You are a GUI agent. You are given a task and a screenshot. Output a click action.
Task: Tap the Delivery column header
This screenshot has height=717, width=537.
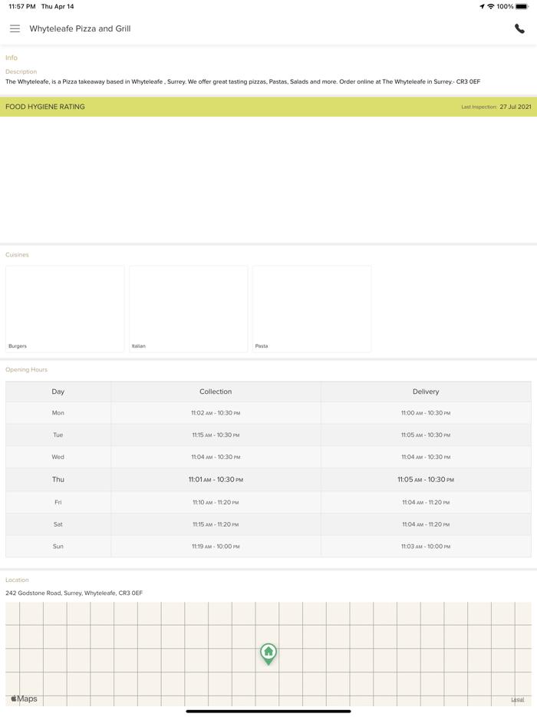(x=426, y=392)
